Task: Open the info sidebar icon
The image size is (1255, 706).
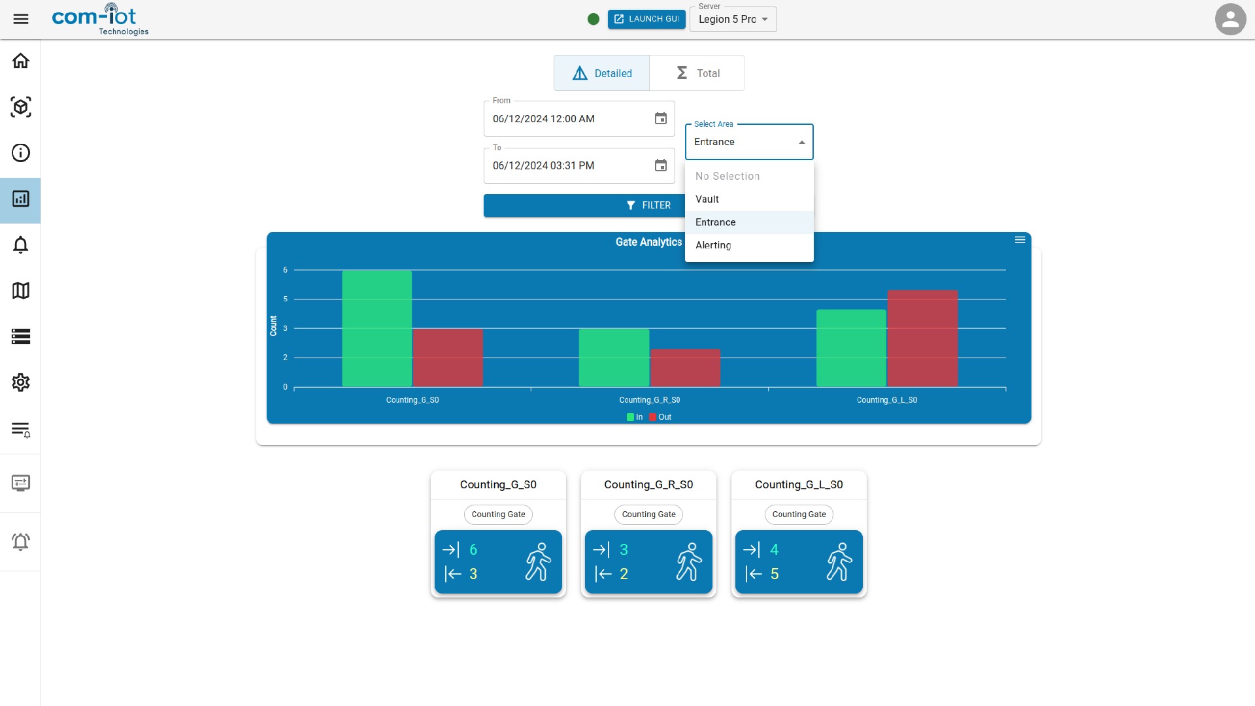Action: [x=21, y=153]
